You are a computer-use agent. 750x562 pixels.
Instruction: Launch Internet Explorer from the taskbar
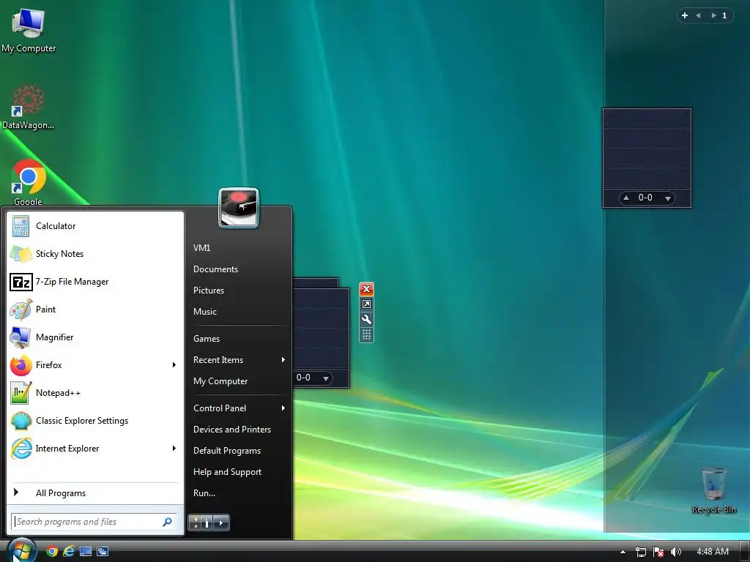[x=69, y=552]
